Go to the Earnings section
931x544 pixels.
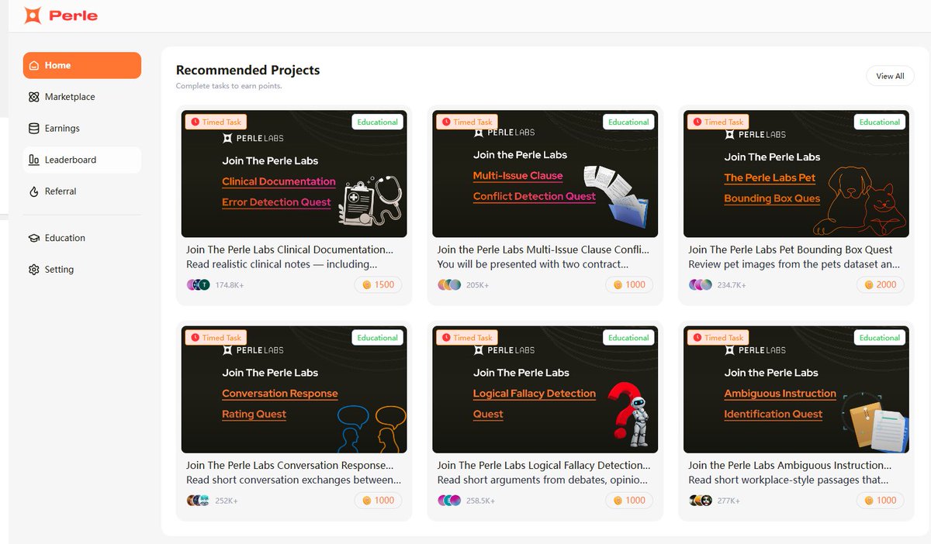82,129
